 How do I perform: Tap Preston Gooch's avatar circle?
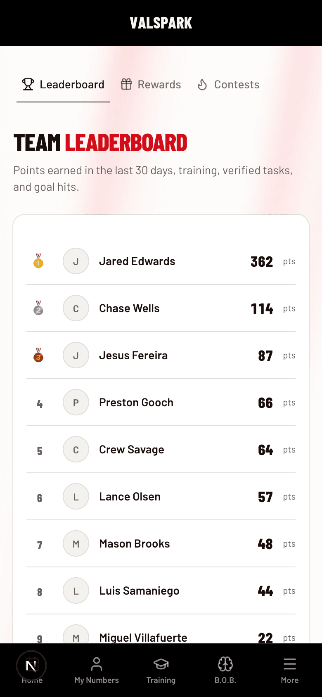(x=76, y=402)
